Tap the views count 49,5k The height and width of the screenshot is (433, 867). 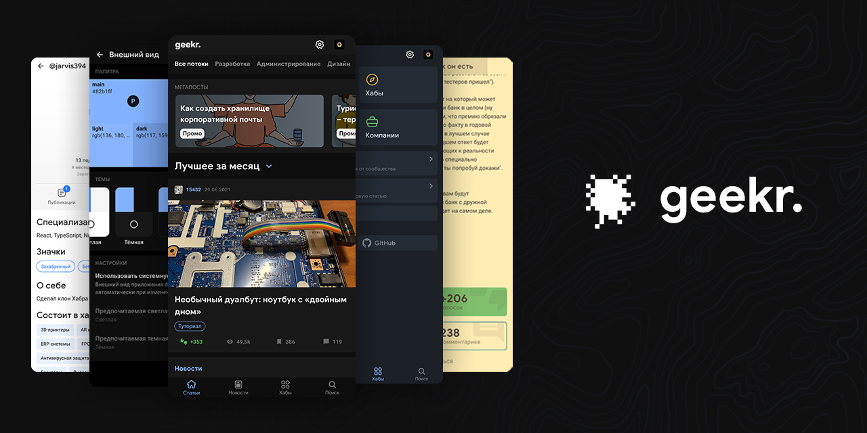(x=238, y=342)
